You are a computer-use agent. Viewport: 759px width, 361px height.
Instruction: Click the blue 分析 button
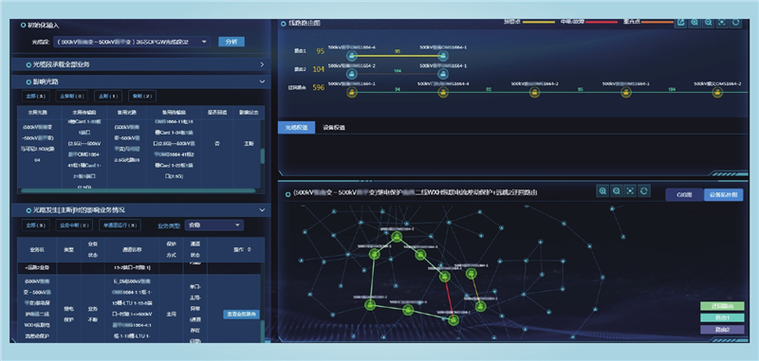coord(231,42)
